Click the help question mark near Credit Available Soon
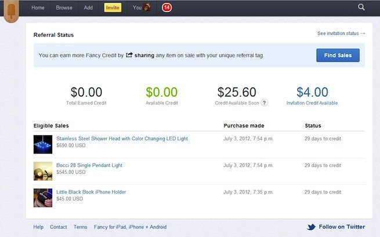 (265, 103)
